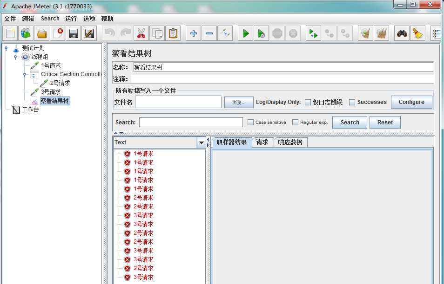Select 3号请求 in the test plan tree
This screenshot has width=444, height=284.
click(51, 92)
